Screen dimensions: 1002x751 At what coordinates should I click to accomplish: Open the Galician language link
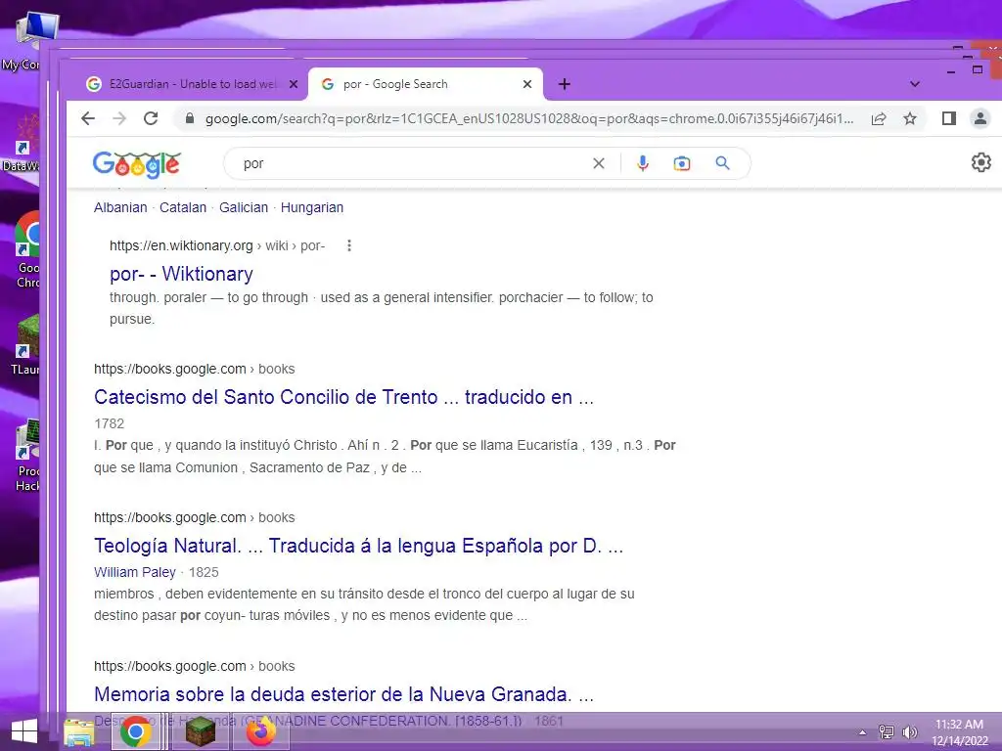click(x=244, y=207)
